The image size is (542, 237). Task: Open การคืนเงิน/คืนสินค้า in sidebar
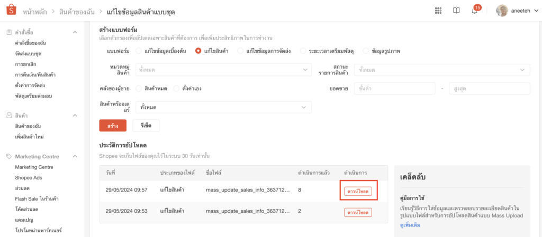[x=35, y=74]
